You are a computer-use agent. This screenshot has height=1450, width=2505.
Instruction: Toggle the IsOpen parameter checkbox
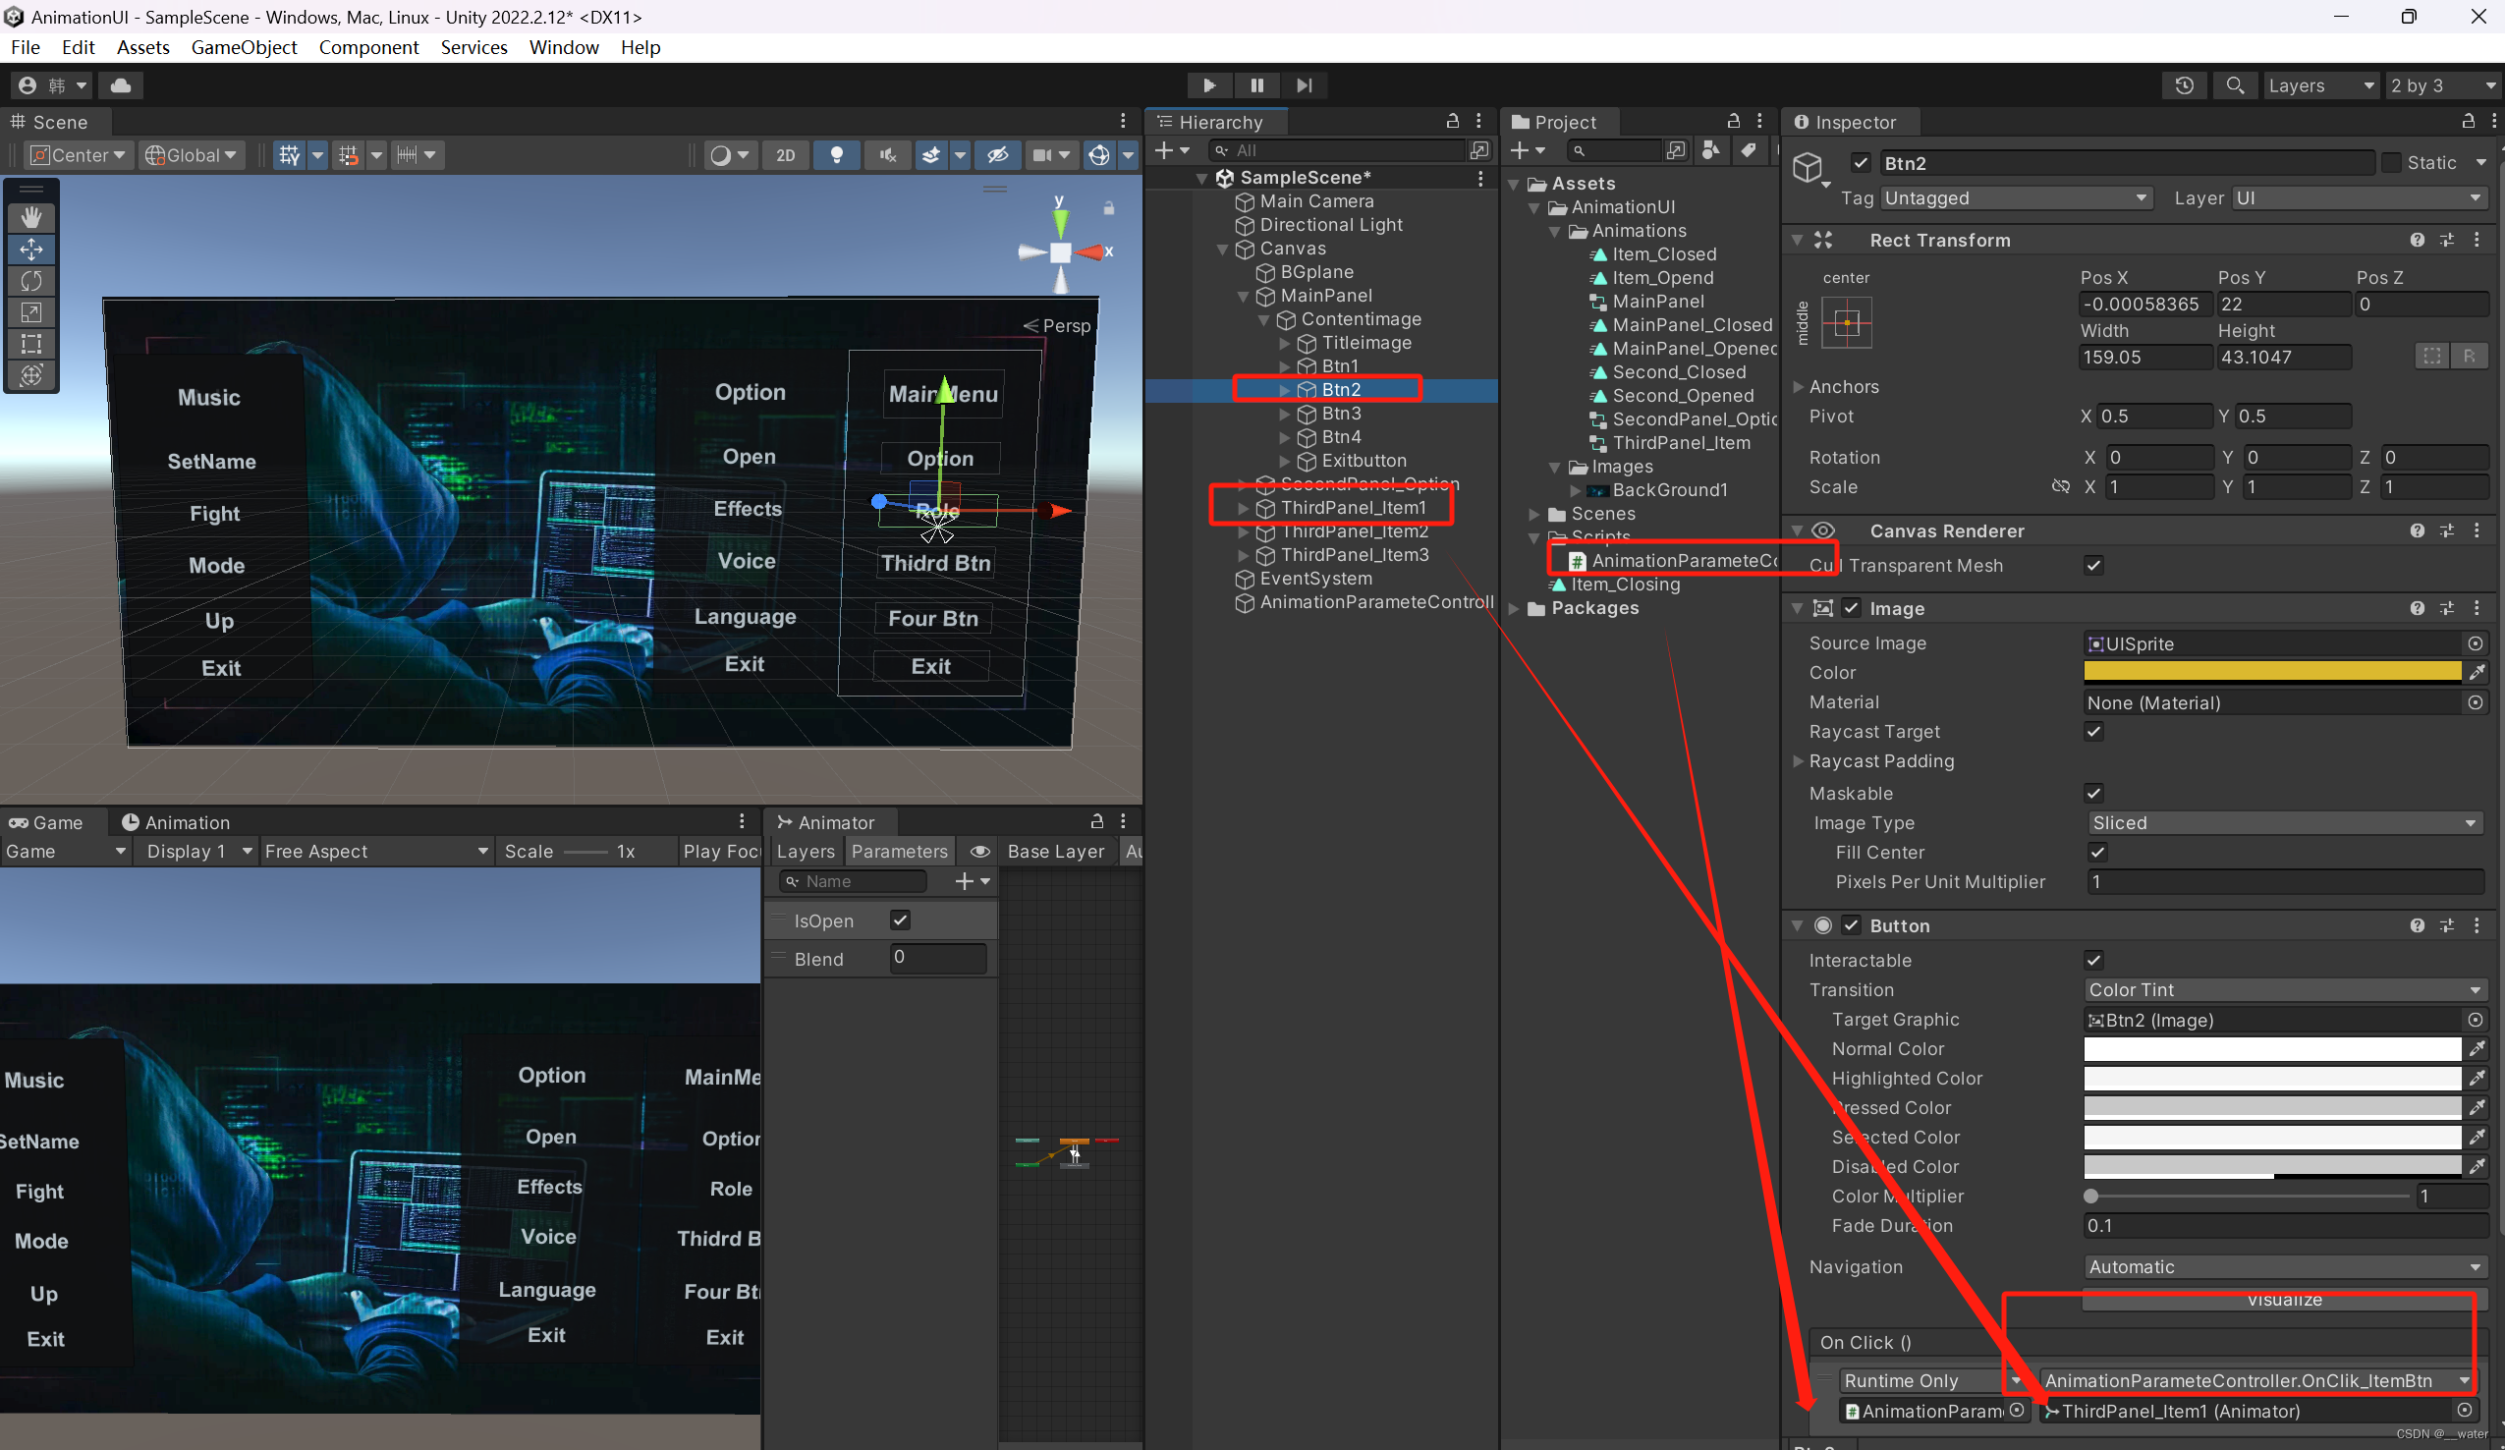[900, 920]
